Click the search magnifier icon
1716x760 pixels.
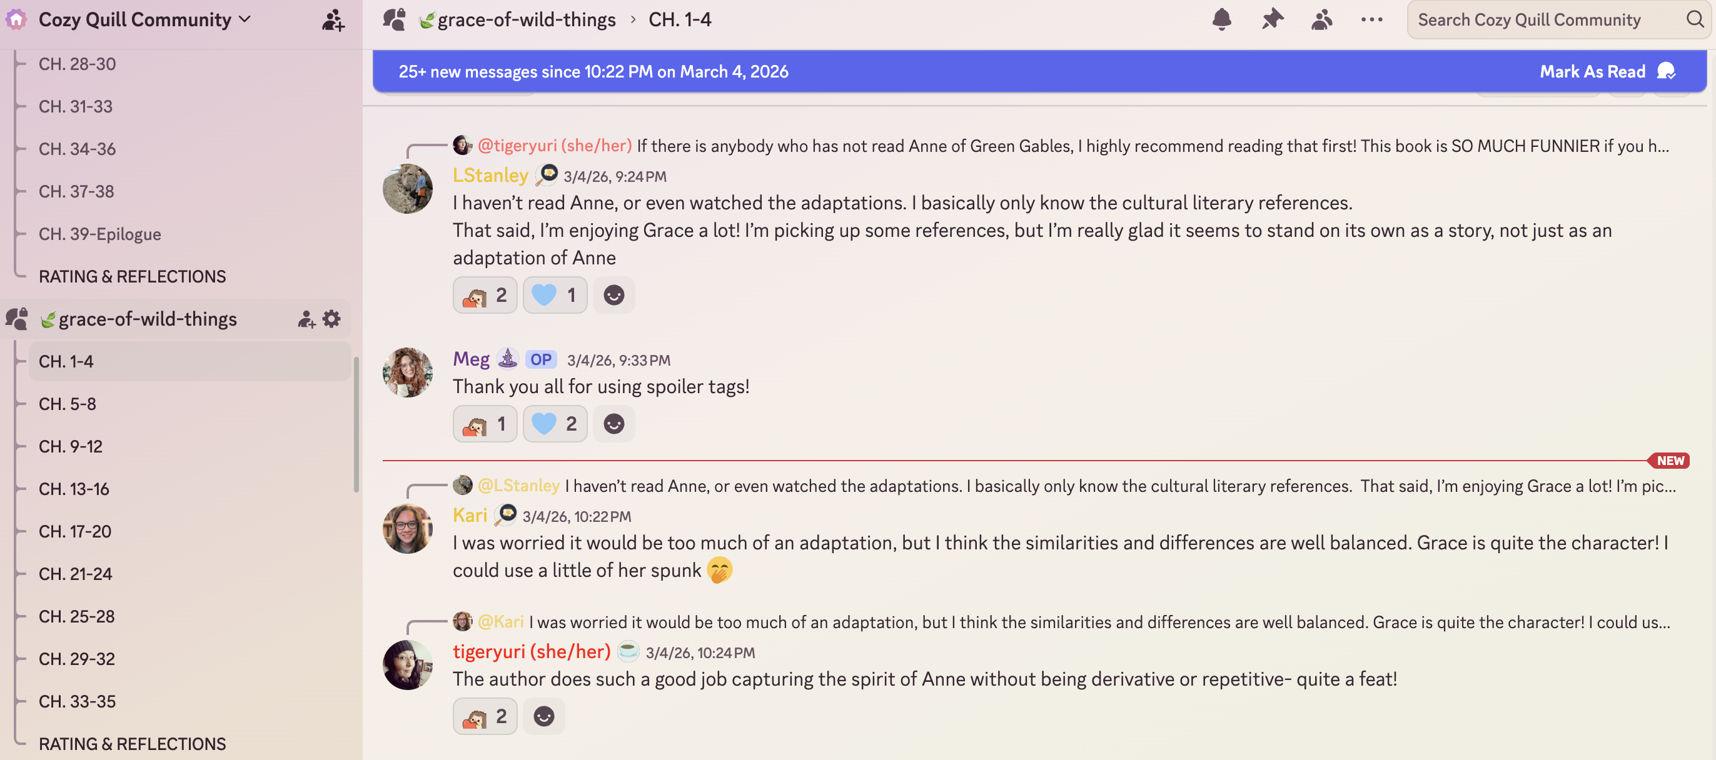click(x=1695, y=19)
